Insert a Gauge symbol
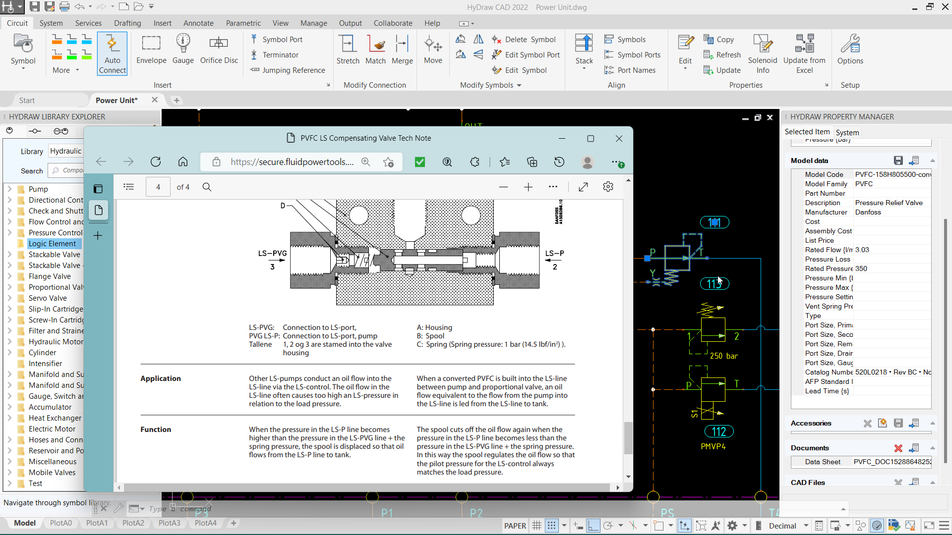The image size is (952, 535). click(183, 50)
